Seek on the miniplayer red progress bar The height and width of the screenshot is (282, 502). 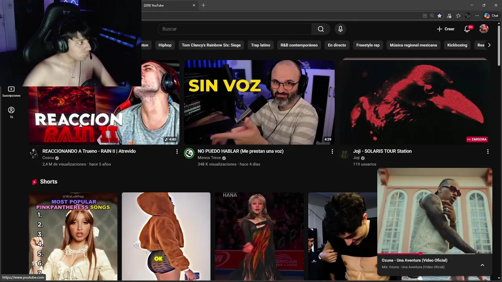point(435,254)
